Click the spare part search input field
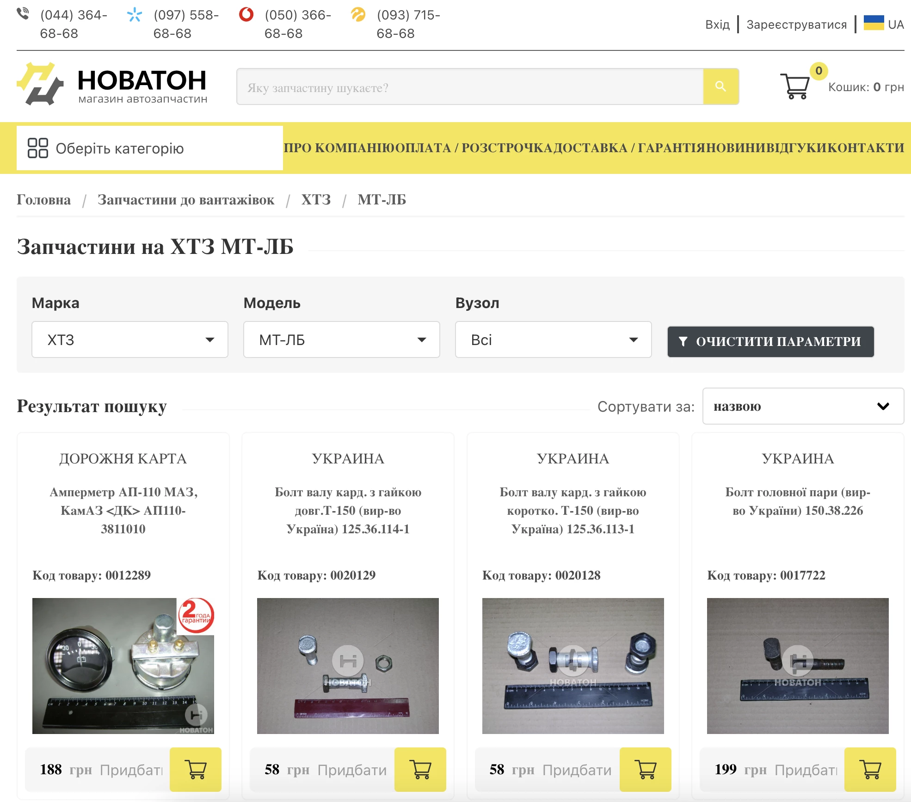This screenshot has width=911, height=802. point(469,87)
